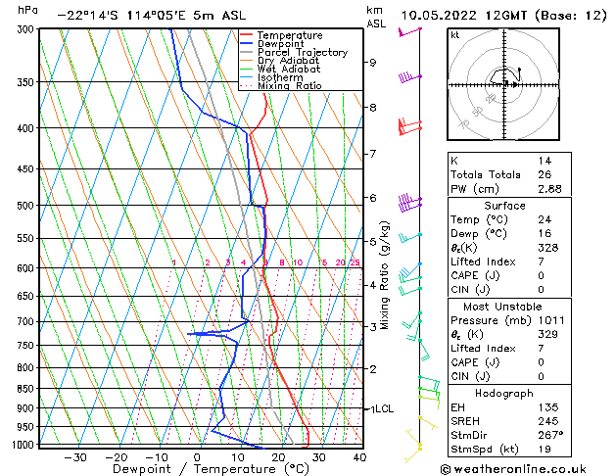Click the weatheronline.co.uk copyright text
This screenshot has width=616, height=476.
click(513, 469)
